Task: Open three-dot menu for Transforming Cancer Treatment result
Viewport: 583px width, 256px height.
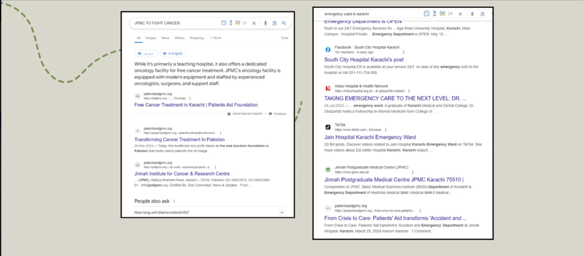Action: [x=220, y=133]
